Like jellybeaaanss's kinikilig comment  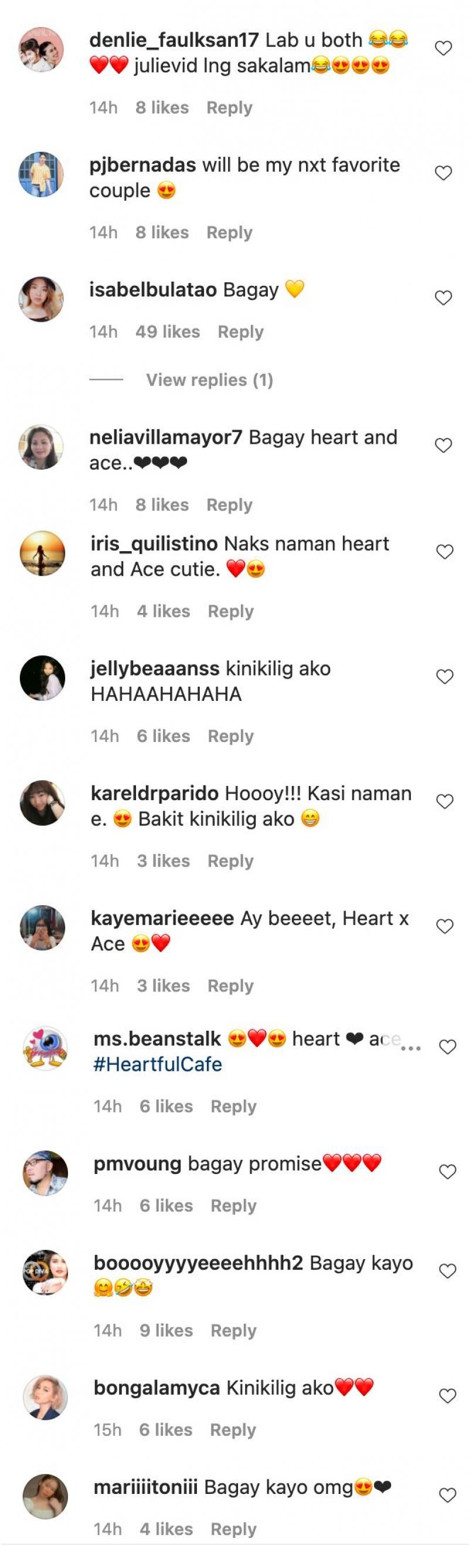point(444,677)
